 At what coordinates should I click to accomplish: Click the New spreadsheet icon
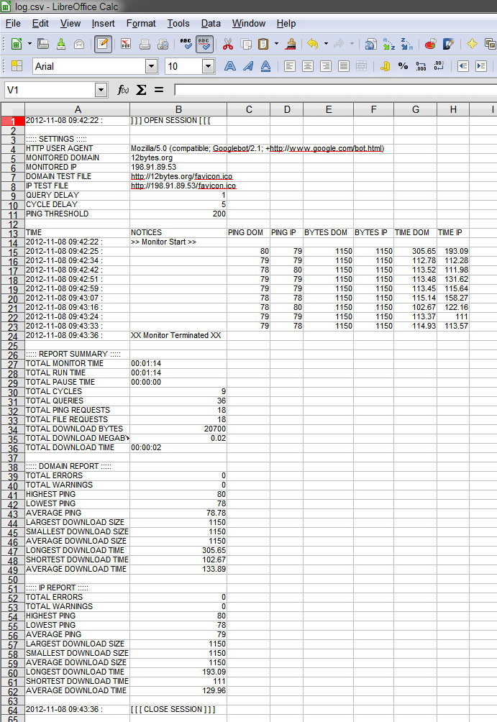[17, 44]
